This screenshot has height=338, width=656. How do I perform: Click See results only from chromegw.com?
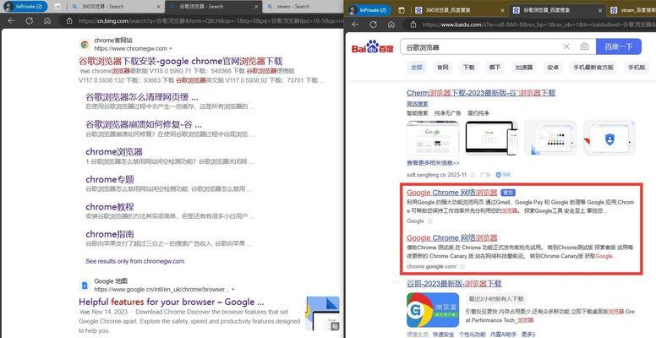135,261
